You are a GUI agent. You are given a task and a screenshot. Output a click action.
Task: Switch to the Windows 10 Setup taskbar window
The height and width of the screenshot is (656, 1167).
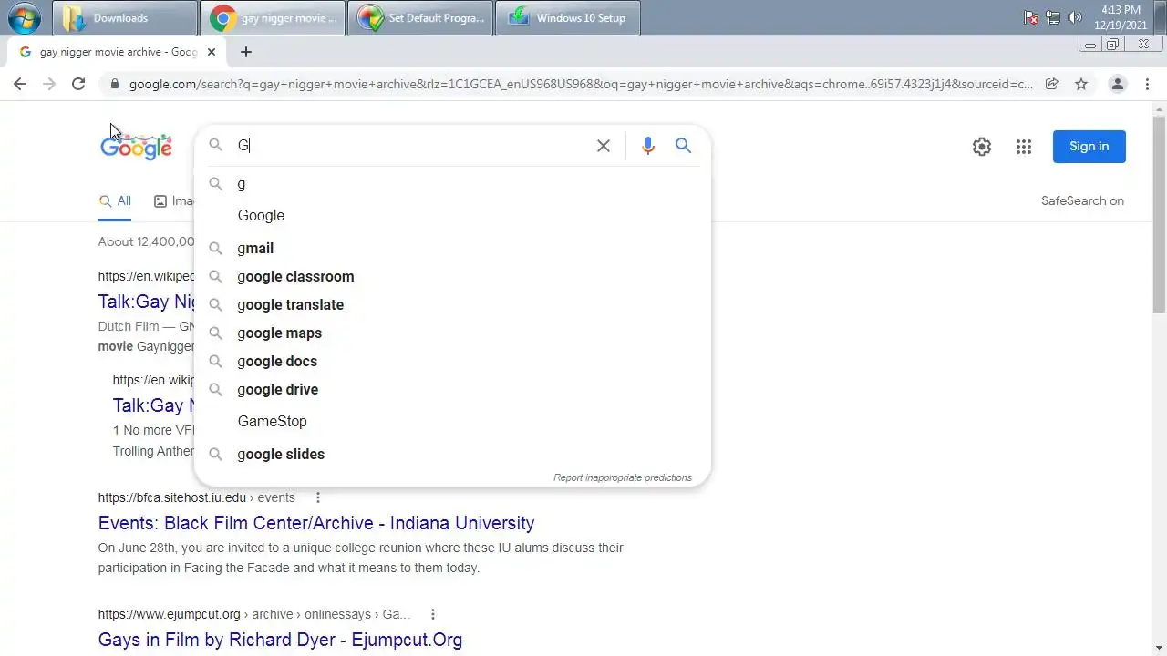click(x=568, y=18)
